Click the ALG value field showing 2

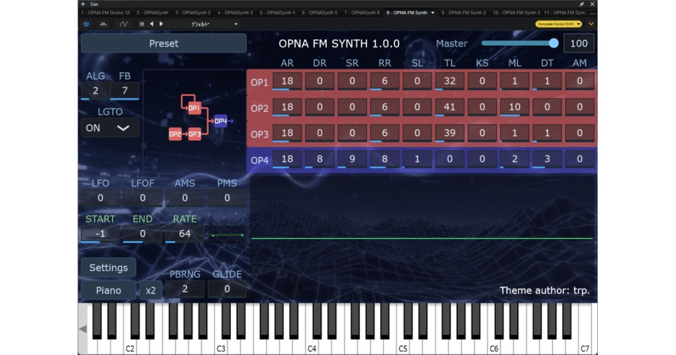point(95,91)
